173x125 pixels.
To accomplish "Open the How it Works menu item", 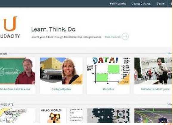I will [118, 4].
